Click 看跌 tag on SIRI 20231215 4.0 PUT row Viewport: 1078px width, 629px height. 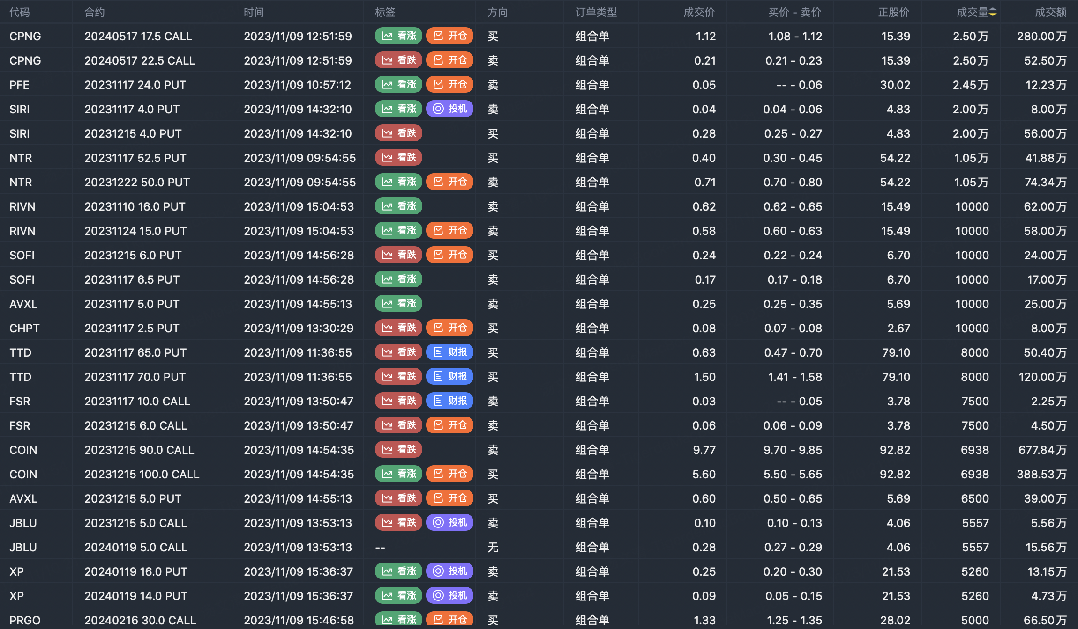(398, 133)
